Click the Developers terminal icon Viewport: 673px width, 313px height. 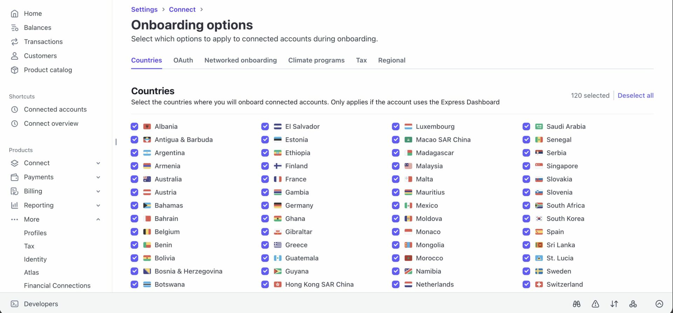(14, 304)
